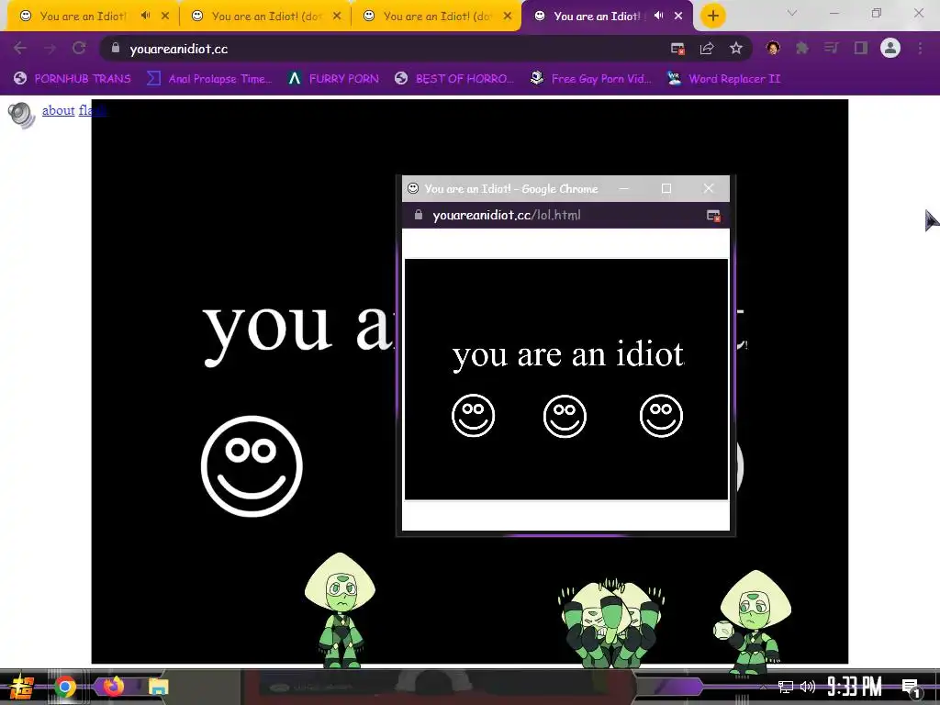Close the first You are an Idiot tab
This screenshot has height=705, width=940.
165,17
